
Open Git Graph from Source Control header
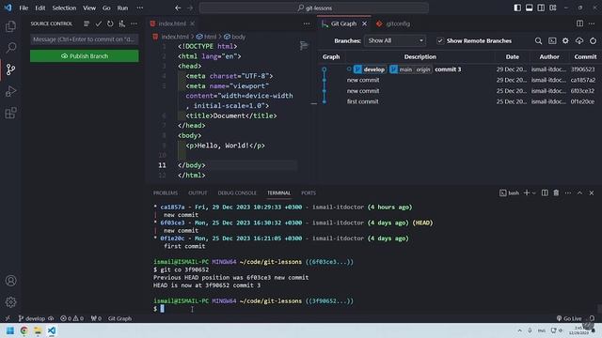coord(122,23)
